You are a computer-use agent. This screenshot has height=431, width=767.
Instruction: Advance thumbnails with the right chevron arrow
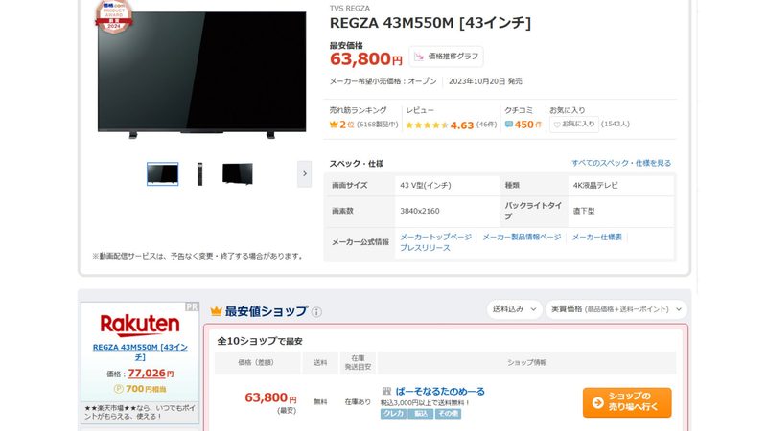click(x=304, y=174)
